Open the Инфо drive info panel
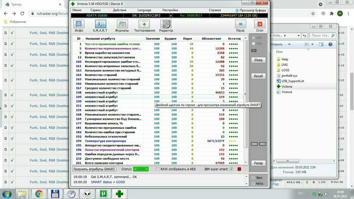 pyautogui.click(x=79, y=26)
